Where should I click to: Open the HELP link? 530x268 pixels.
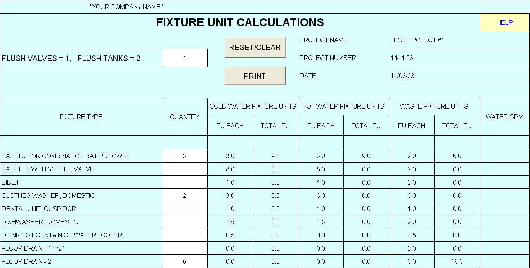[504, 22]
